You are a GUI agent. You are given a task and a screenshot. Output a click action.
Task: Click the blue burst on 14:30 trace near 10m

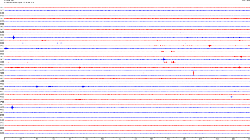point(84,87)
